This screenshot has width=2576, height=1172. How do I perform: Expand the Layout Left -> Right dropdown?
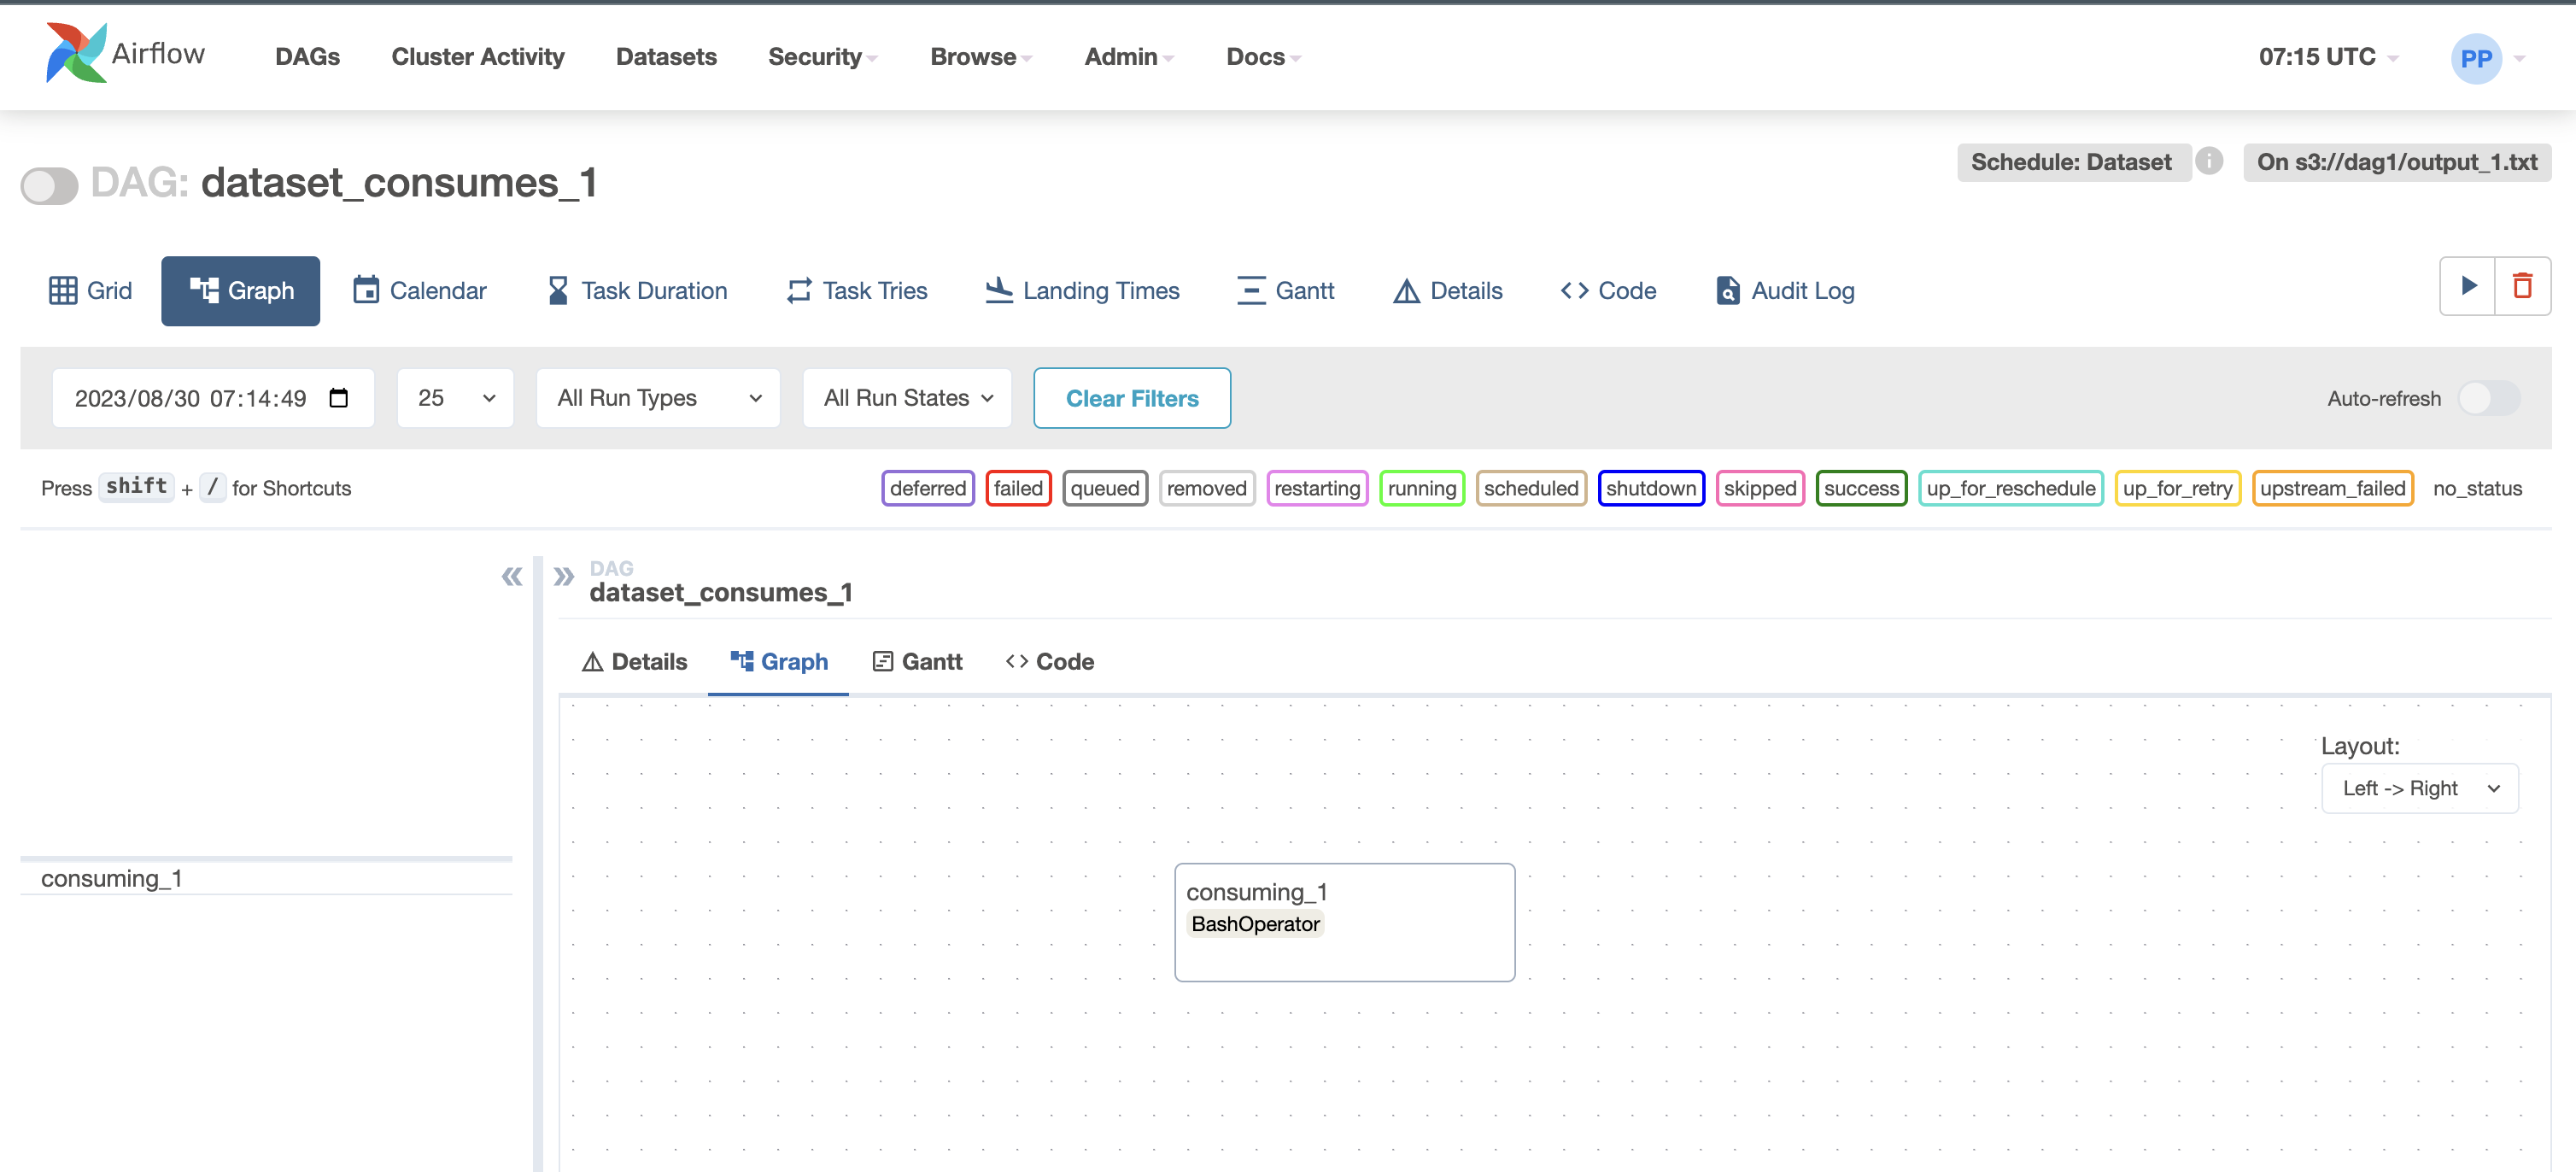tap(2419, 789)
